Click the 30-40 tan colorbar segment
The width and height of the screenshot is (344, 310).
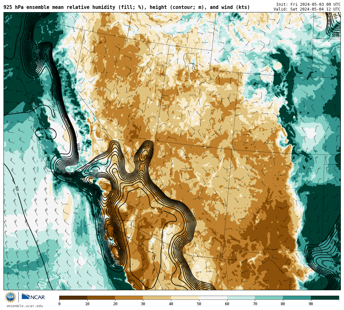157,298
